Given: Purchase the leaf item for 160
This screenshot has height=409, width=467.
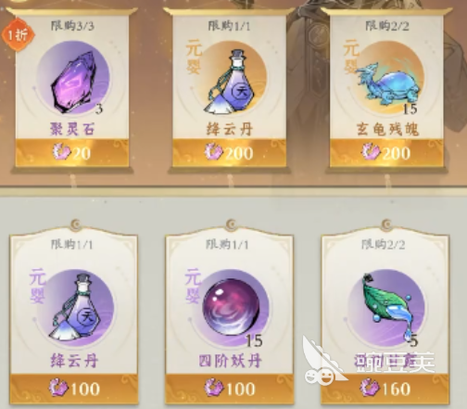Looking at the screenshot, I should [x=385, y=389].
